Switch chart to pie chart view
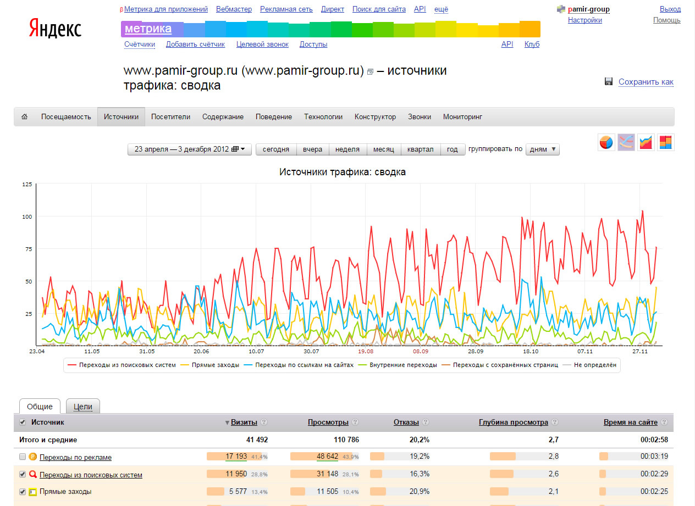The height and width of the screenshot is (506, 695). pyautogui.click(x=606, y=142)
